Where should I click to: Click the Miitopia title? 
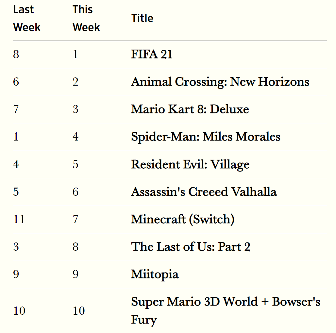[155, 275]
